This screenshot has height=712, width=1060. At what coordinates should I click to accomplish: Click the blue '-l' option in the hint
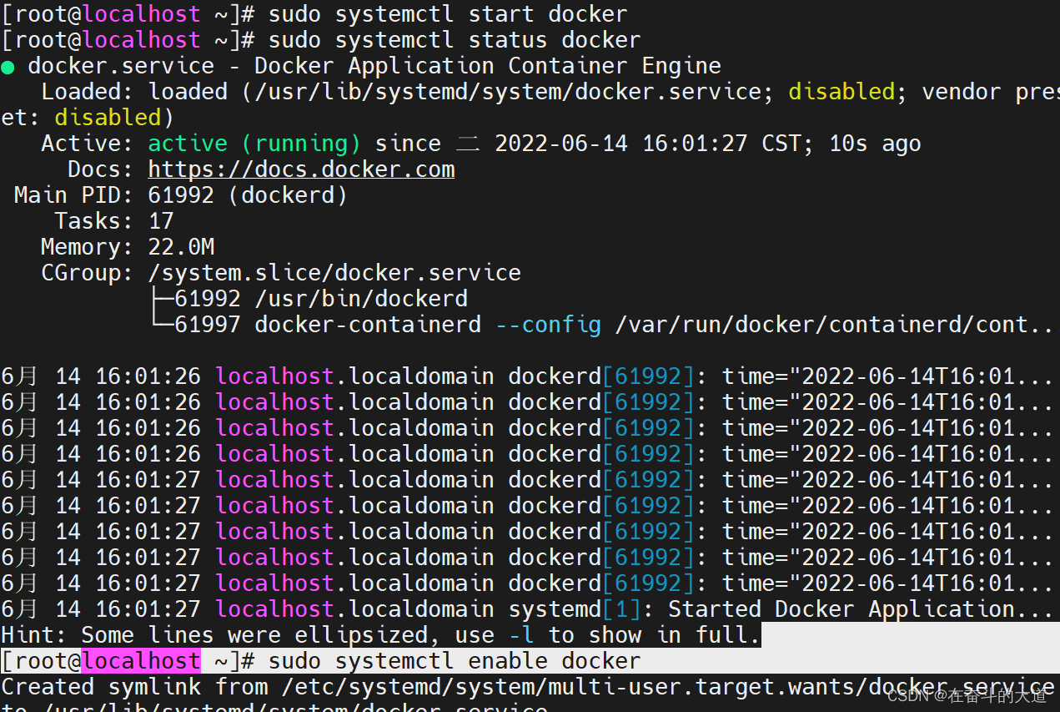(x=521, y=635)
